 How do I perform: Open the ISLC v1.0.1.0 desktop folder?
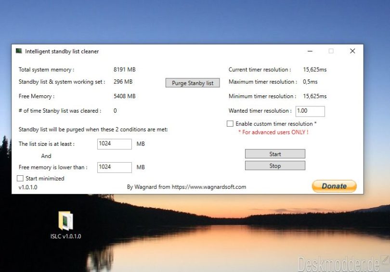(65, 222)
